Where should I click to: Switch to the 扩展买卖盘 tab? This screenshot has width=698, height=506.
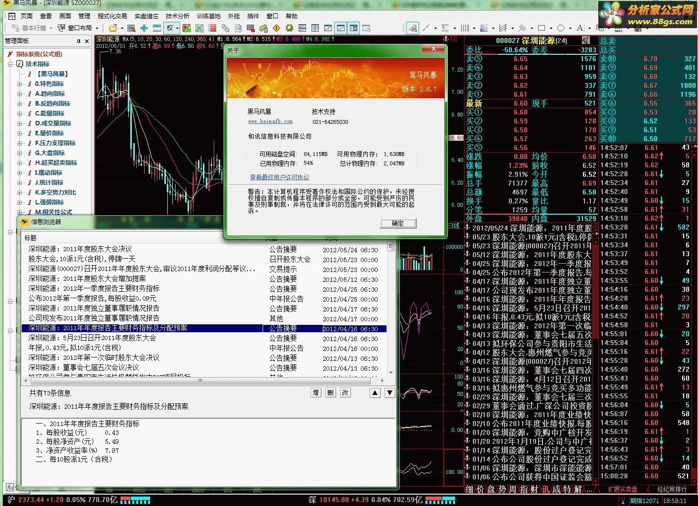[622, 489]
